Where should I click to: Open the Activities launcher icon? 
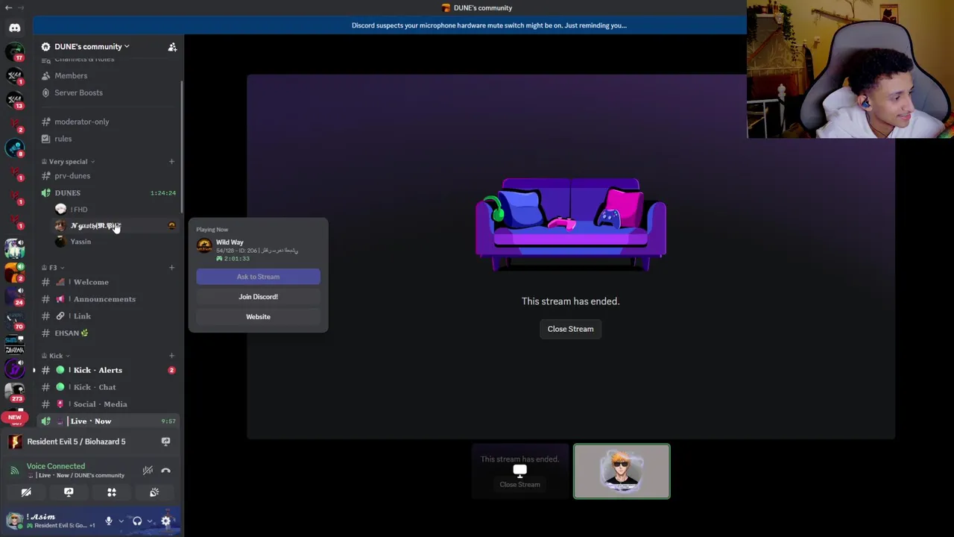[112, 492]
